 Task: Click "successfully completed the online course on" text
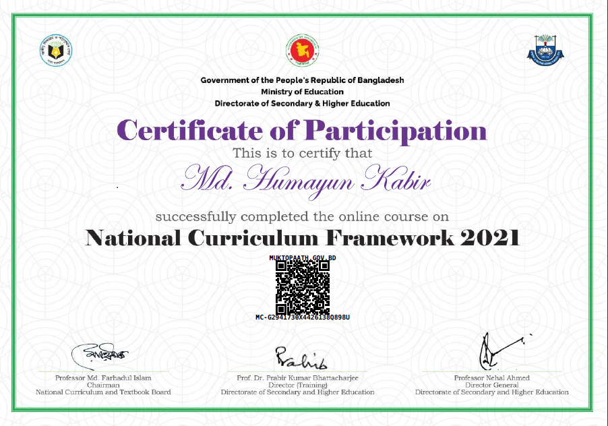click(x=302, y=216)
